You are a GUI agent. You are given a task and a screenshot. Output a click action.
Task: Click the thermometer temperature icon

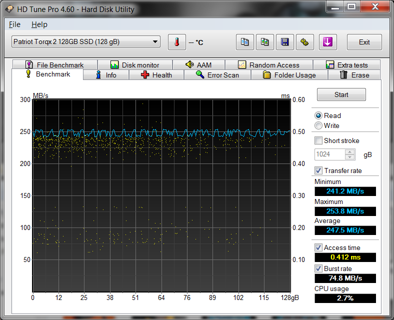[x=176, y=42]
